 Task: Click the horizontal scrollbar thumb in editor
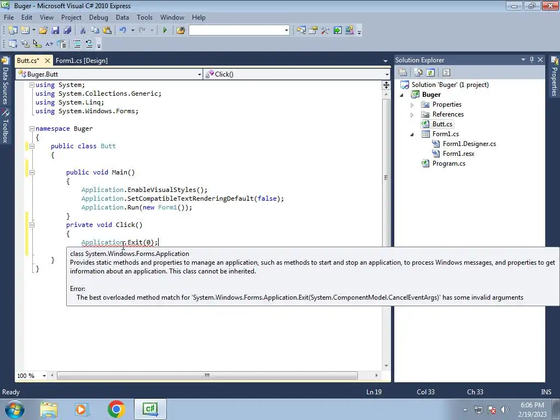pos(207,375)
